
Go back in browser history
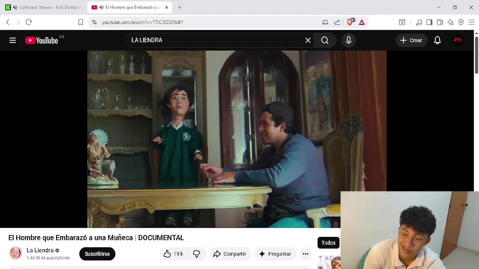[x=8, y=22]
